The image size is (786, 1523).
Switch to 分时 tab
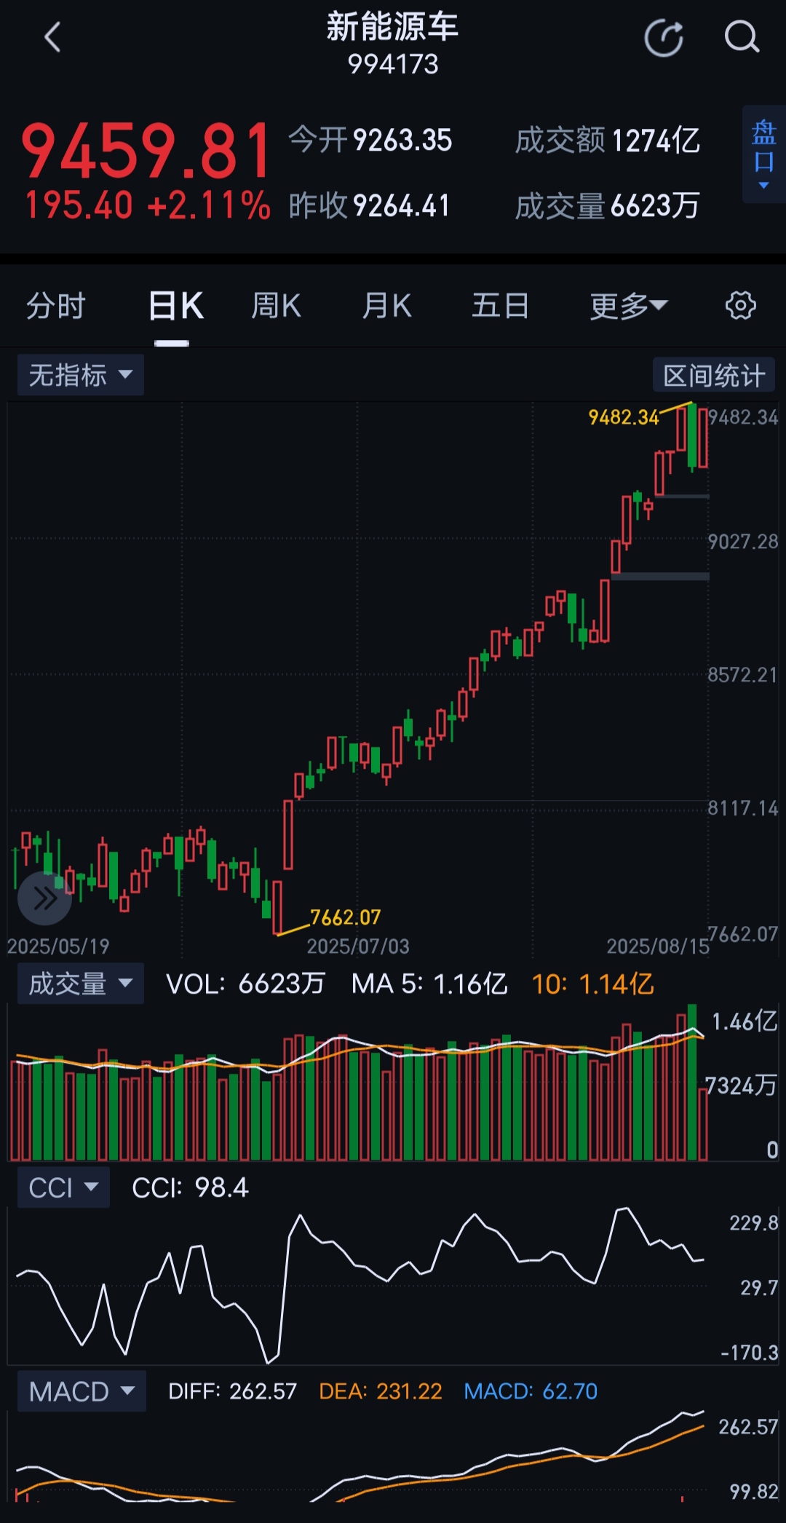pyautogui.click(x=56, y=306)
